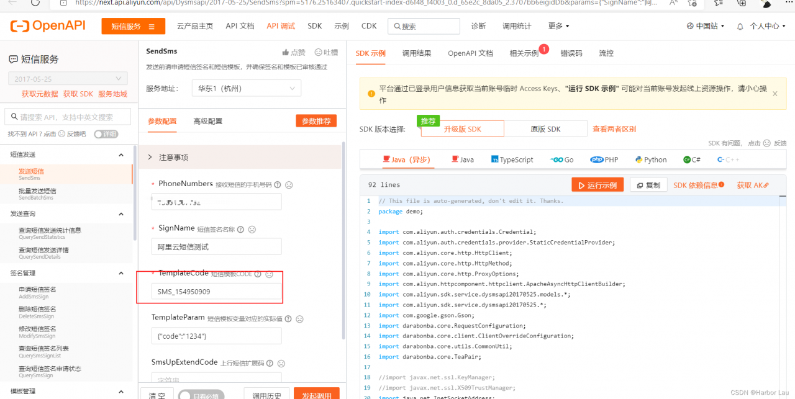Click the browser refresh icon
Viewport: 795px width, 399px height.
(x=35, y=2)
